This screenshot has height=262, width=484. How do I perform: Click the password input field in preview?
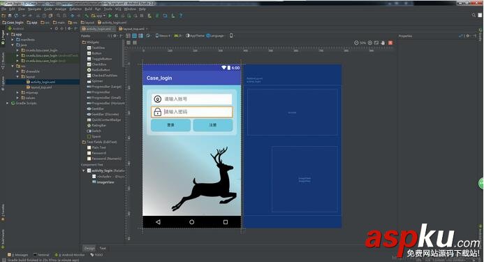[191, 112]
